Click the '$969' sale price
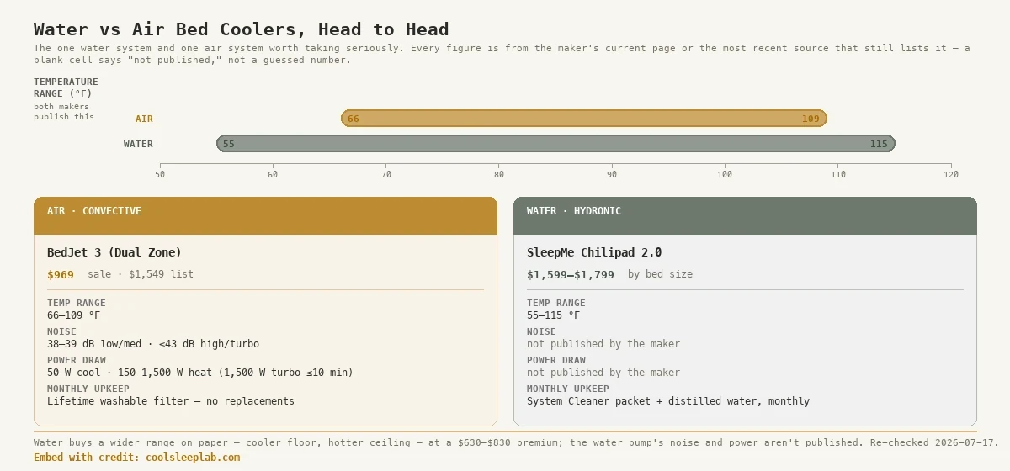Viewport: 1010px width, 471px height. pos(61,274)
